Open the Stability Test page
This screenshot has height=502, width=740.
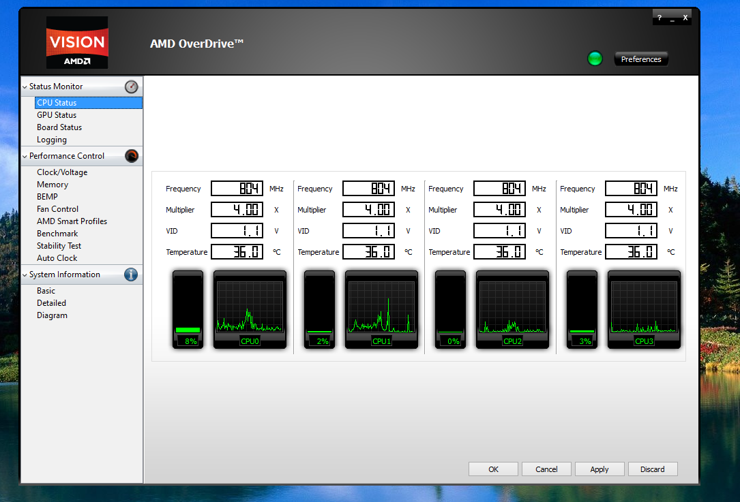coord(59,246)
